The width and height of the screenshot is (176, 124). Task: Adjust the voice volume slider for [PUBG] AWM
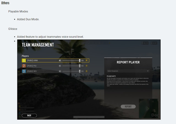[x=71, y=60]
